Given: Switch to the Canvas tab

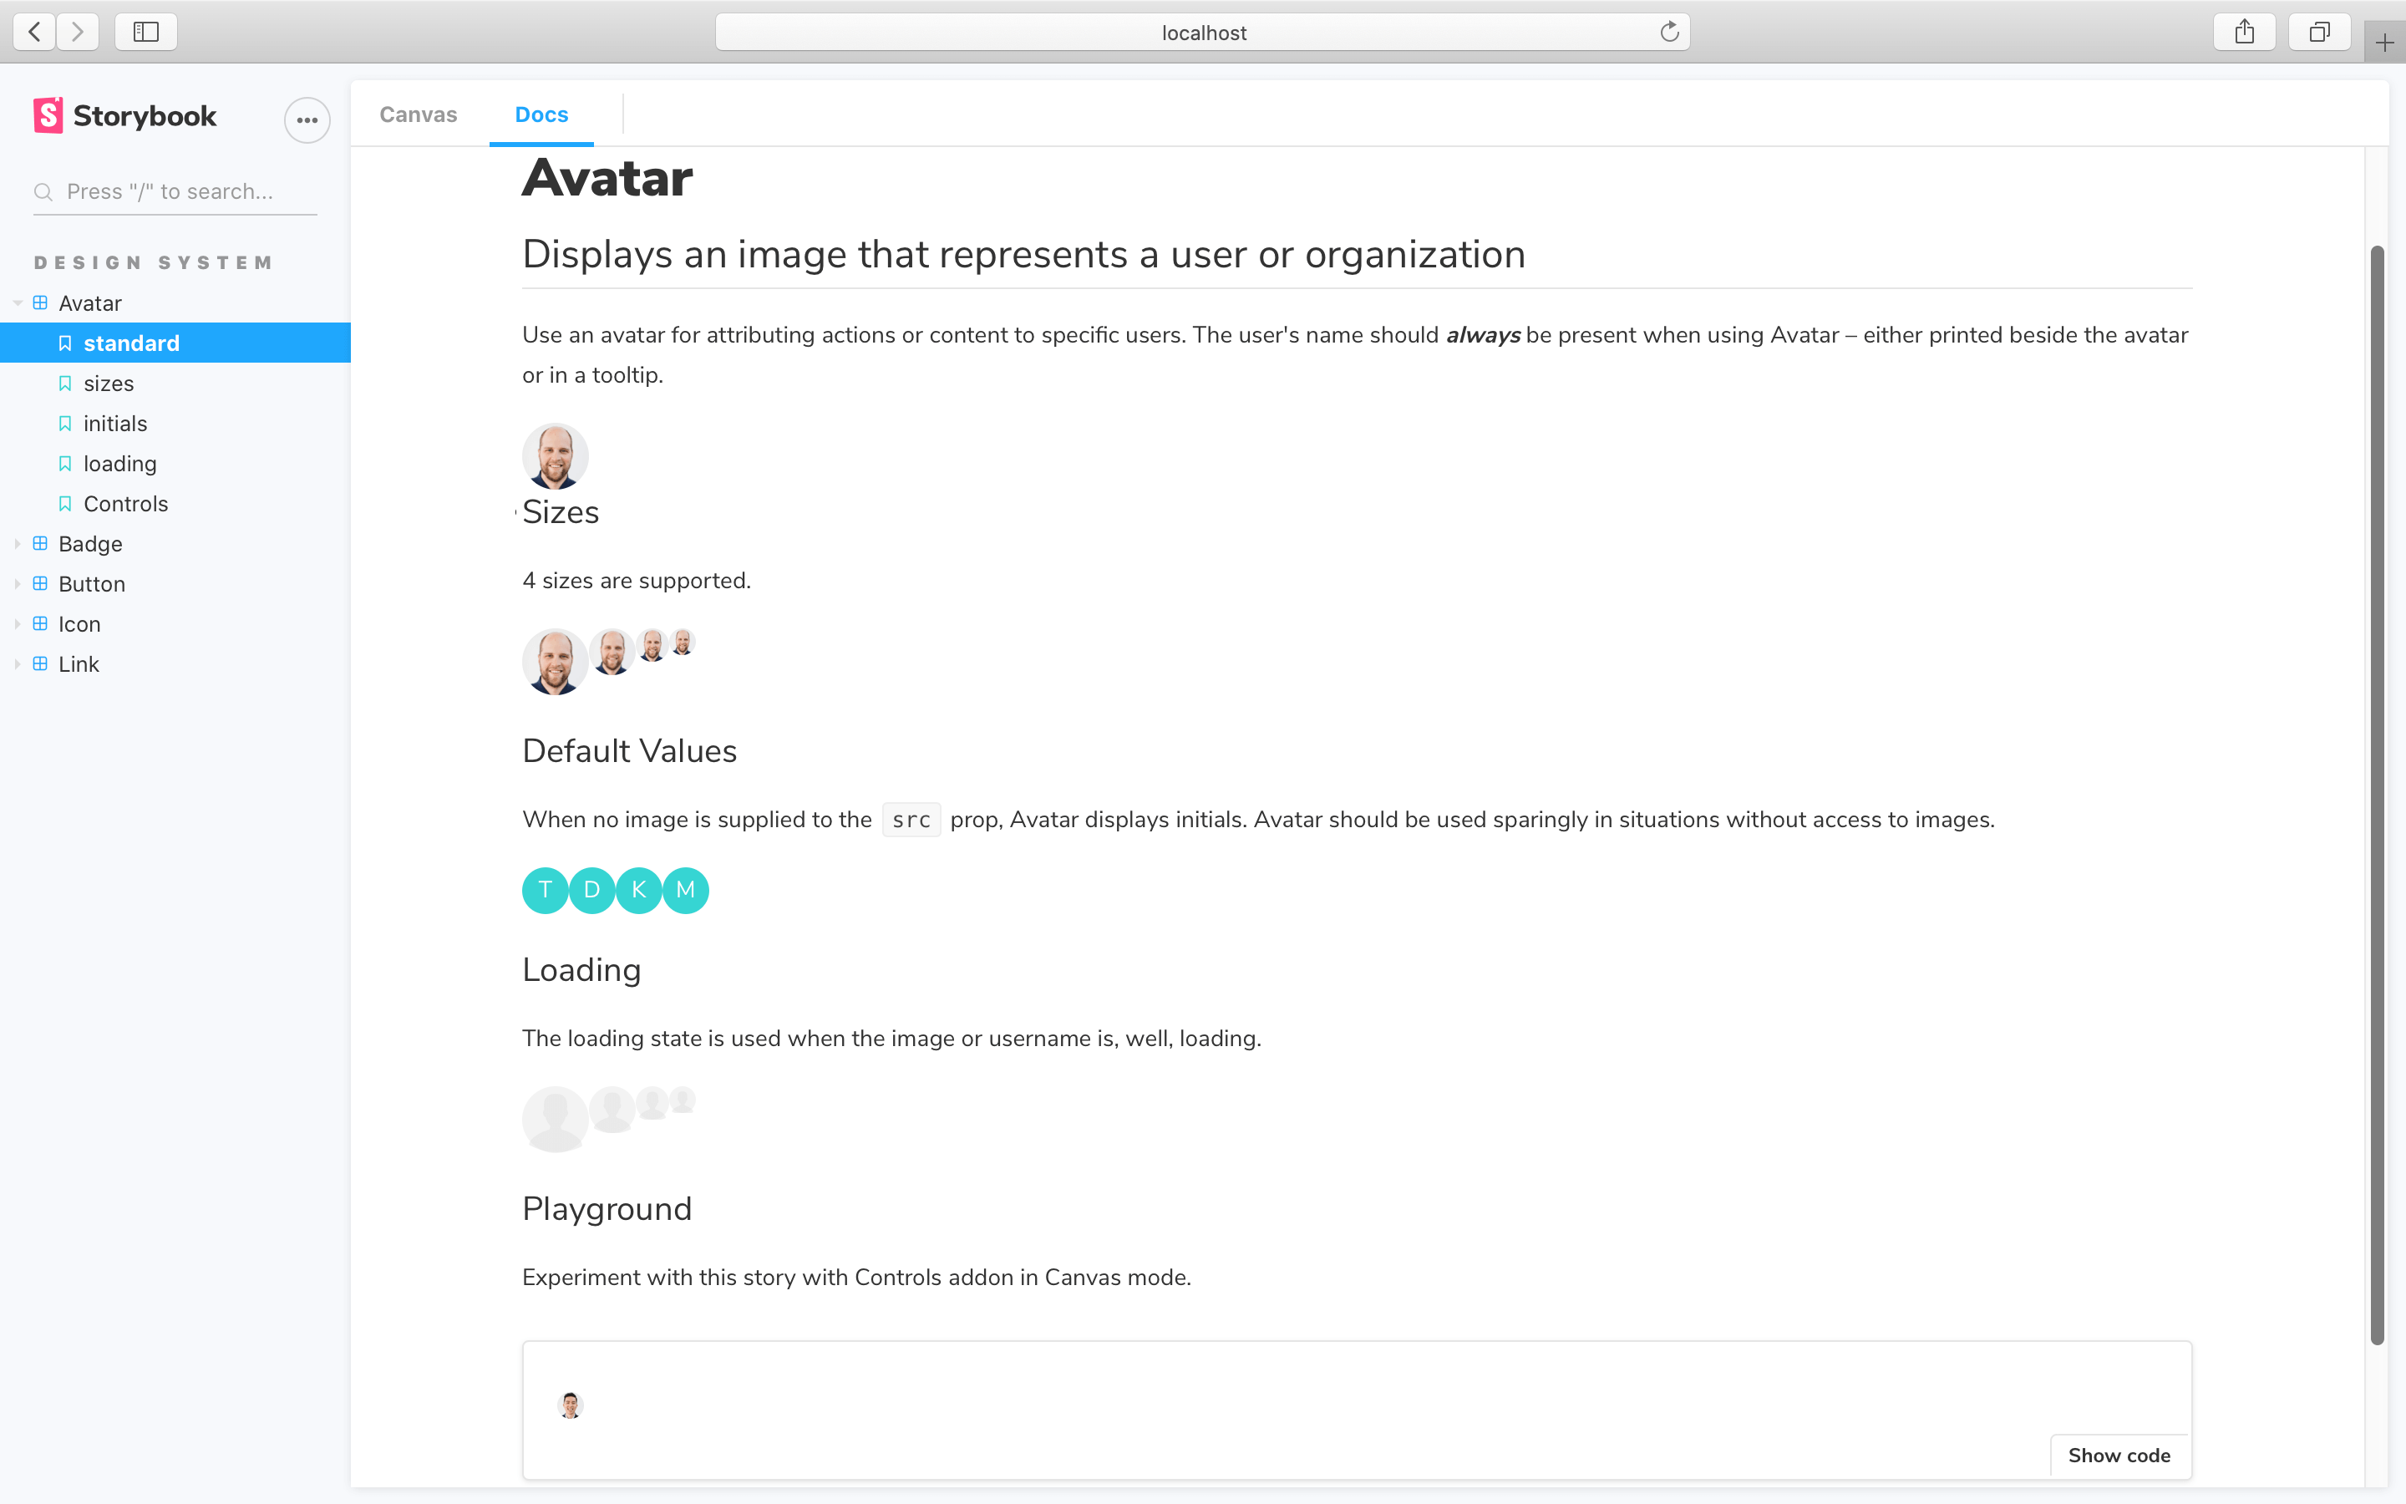Looking at the screenshot, I should (419, 114).
